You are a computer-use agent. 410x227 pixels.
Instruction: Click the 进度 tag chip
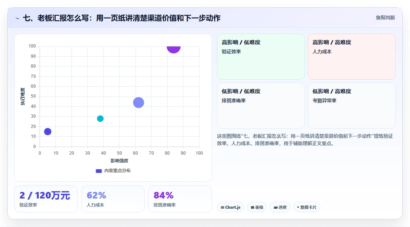click(x=280, y=207)
